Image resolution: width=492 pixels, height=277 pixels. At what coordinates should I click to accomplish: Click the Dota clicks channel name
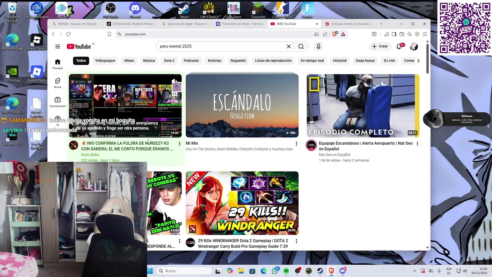[x=90, y=155]
